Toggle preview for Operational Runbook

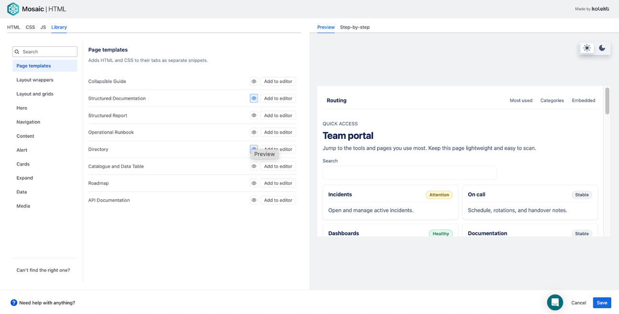[x=254, y=132]
